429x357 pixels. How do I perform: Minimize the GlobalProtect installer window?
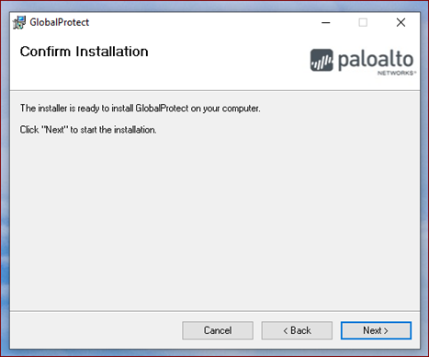tap(326, 22)
